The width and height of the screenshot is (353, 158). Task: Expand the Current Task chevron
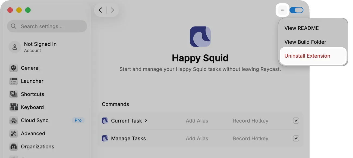146,121
